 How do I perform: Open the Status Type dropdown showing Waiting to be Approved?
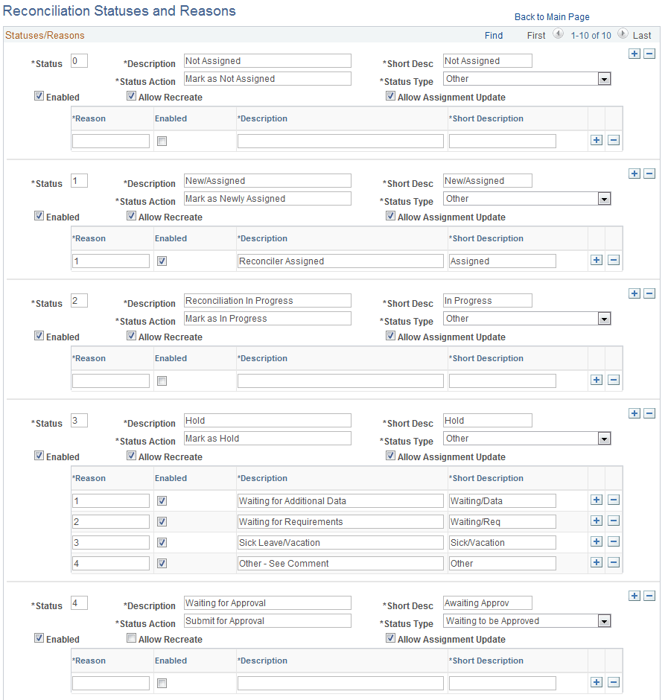[x=604, y=620]
